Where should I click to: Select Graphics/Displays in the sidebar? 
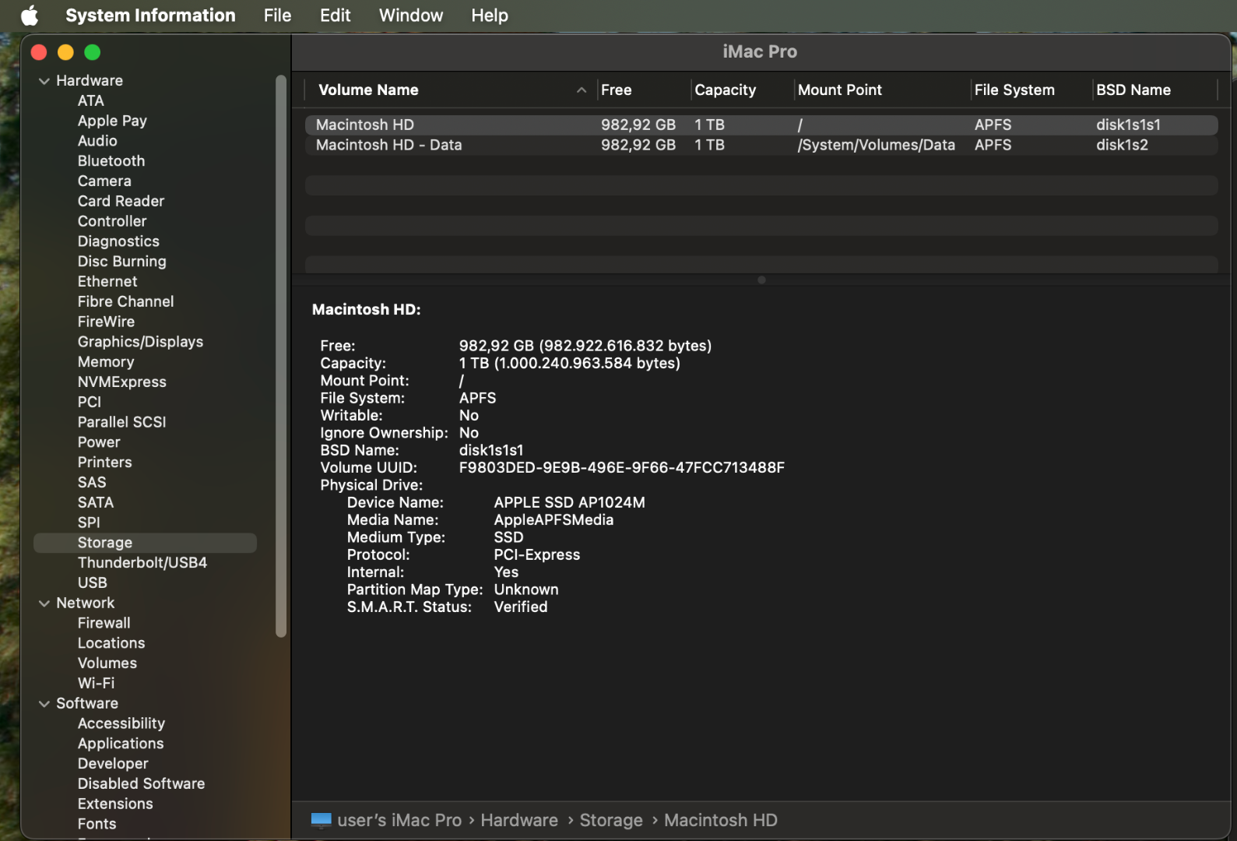[140, 342]
